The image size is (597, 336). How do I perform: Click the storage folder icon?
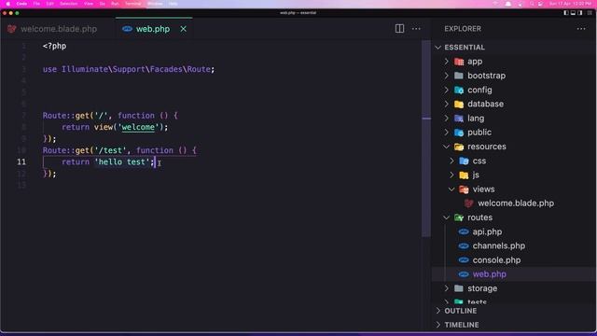(459, 288)
